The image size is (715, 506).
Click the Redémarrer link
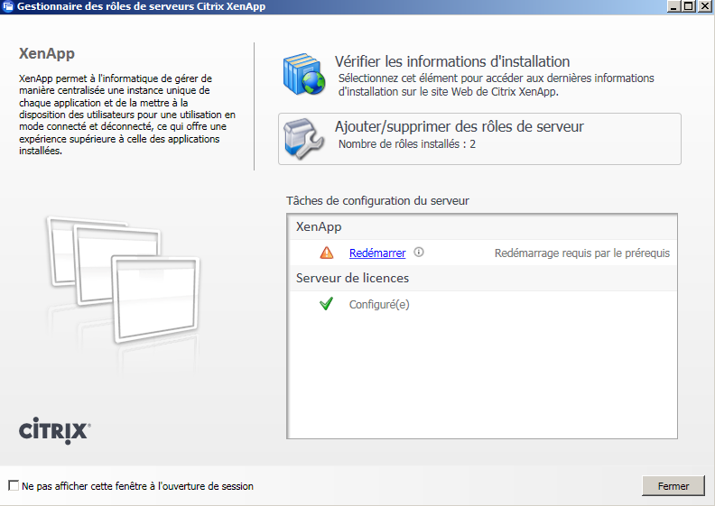[x=377, y=253]
